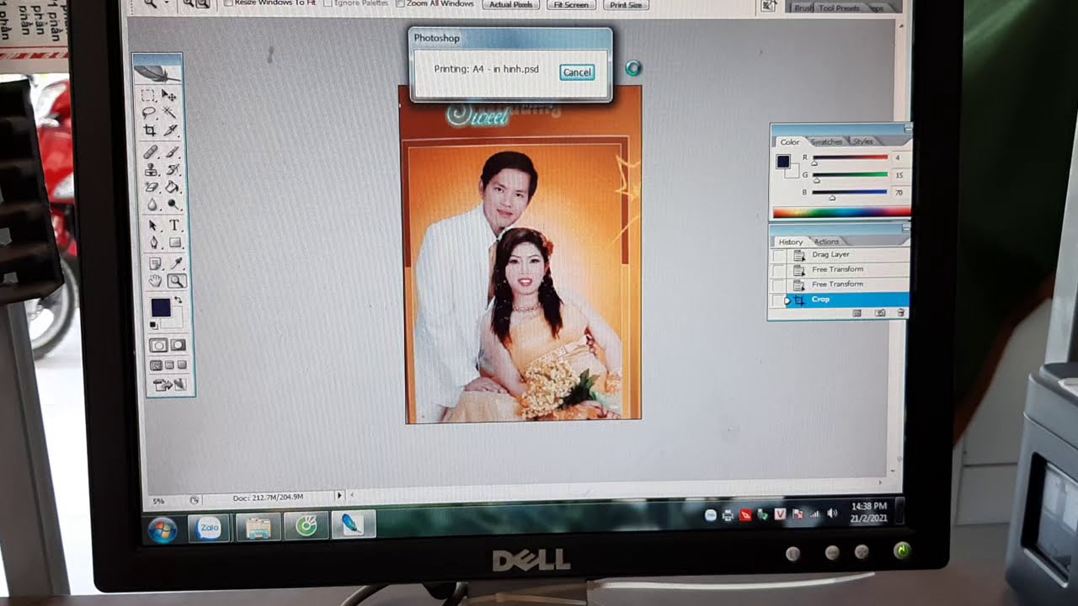The image size is (1078, 606).
Task: Select the Rectangle shape tool
Action: (175, 242)
